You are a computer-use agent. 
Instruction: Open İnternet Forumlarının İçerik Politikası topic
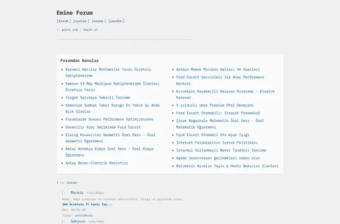point(217,142)
